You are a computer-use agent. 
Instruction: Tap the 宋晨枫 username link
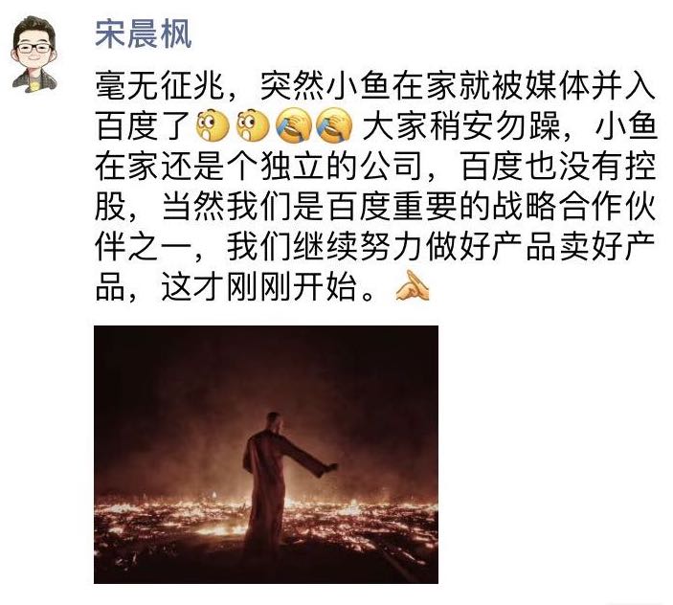tap(143, 34)
